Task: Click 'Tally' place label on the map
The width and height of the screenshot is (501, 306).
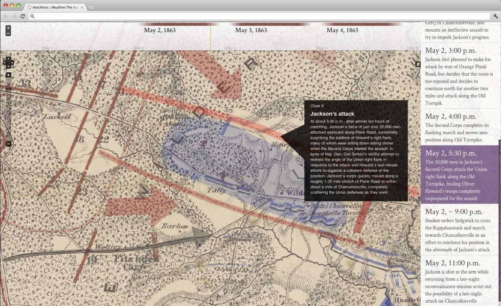Action: pyautogui.click(x=217, y=190)
